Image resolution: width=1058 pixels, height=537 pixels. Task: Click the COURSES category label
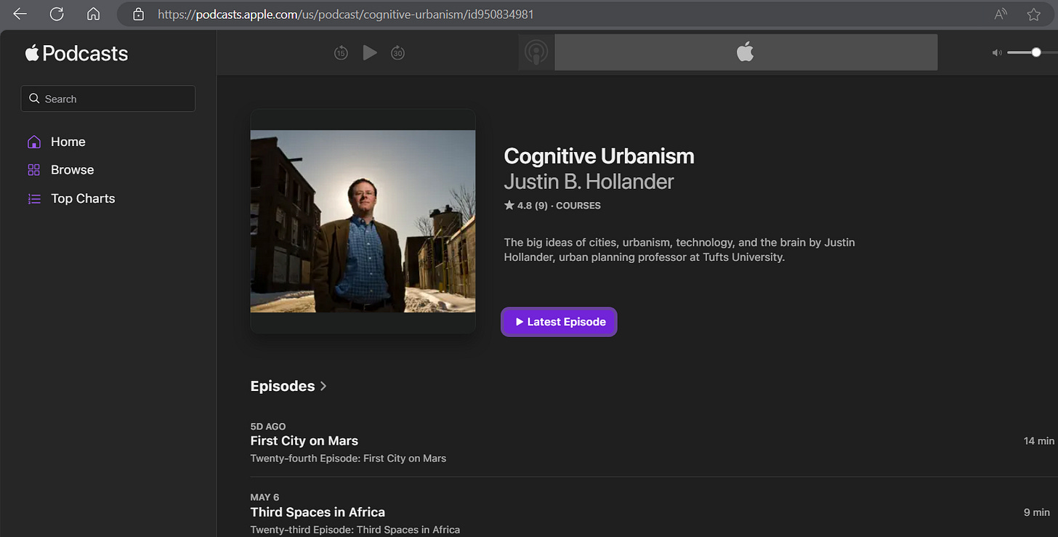tap(578, 206)
